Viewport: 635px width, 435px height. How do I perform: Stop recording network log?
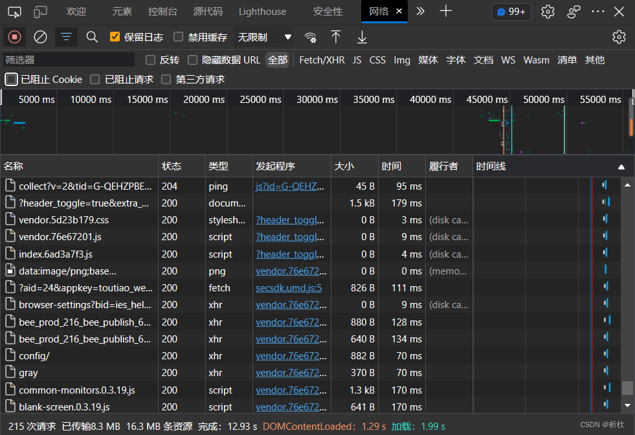point(15,38)
